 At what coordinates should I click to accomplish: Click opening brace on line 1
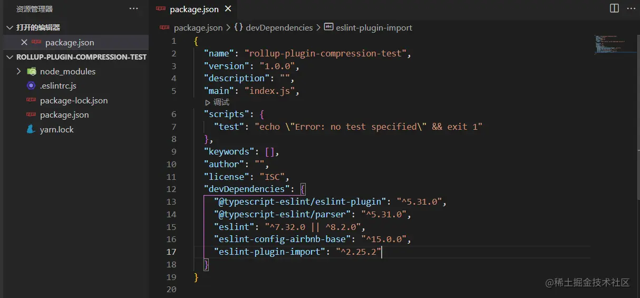click(197, 41)
